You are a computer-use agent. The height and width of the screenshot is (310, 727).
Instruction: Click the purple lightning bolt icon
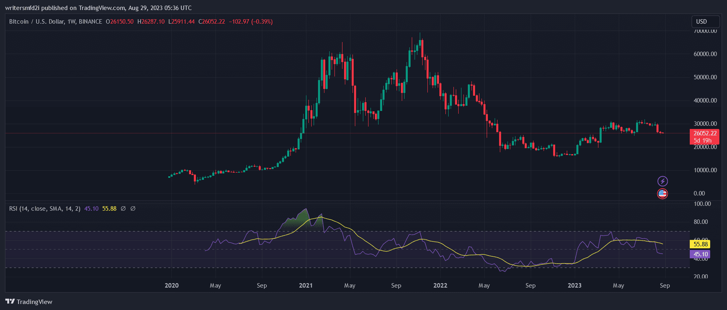click(x=663, y=181)
